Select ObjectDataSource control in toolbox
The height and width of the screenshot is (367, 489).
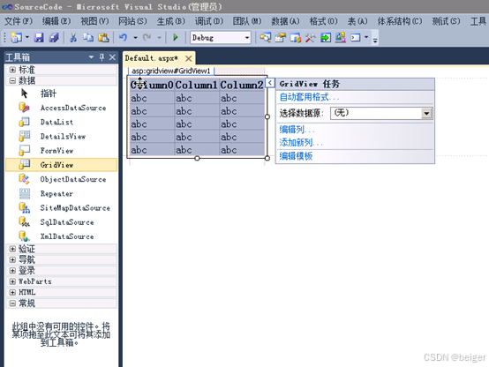62,179
